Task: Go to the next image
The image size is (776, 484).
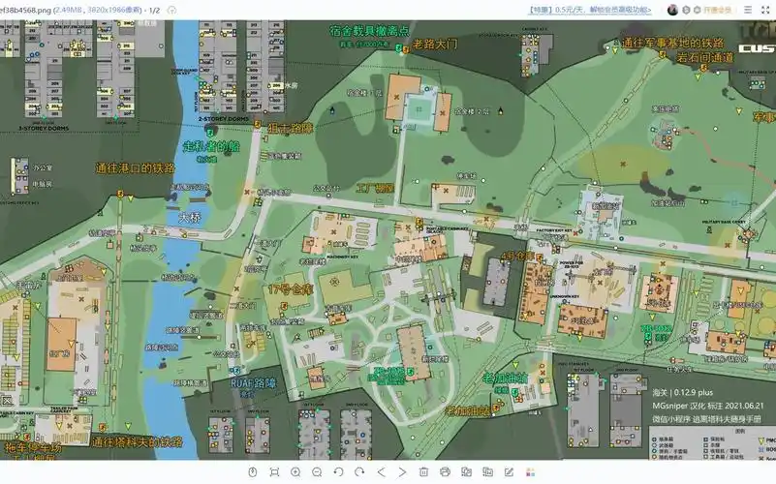Action: (402, 472)
